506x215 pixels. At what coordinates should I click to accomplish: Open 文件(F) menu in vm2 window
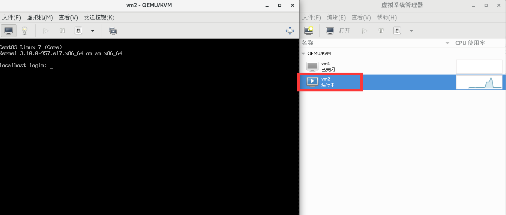point(12,18)
